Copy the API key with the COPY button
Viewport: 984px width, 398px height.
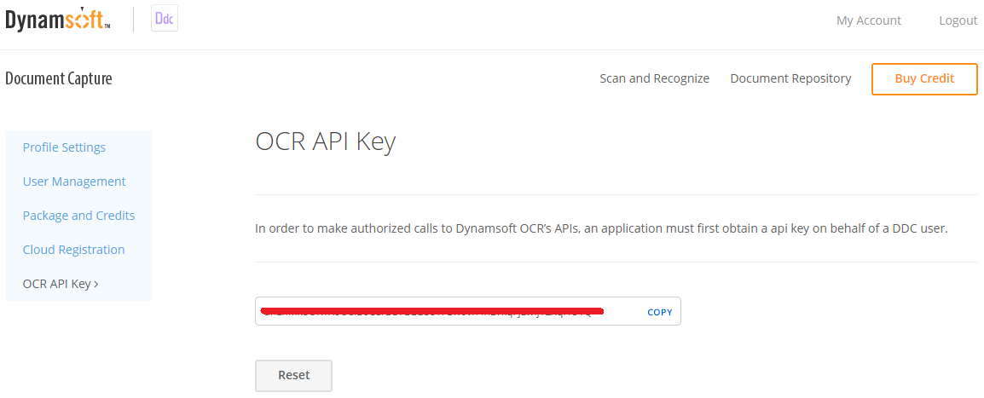(659, 312)
